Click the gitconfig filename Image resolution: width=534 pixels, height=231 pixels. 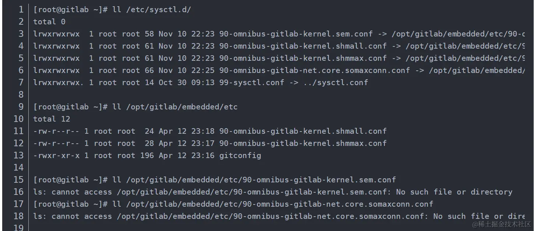pyautogui.click(x=240, y=155)
